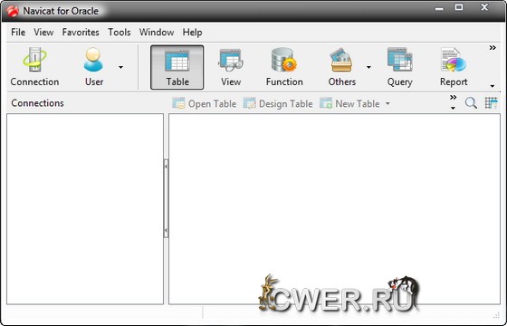507x326 pixels.
Task: Click the Open Table button
Action: [204, 103]
